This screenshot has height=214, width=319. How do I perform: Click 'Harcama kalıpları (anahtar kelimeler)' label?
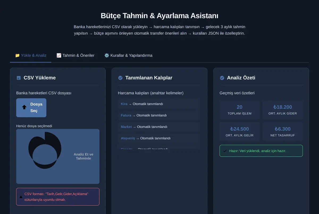pyautogui.click(x=151, y=93)
